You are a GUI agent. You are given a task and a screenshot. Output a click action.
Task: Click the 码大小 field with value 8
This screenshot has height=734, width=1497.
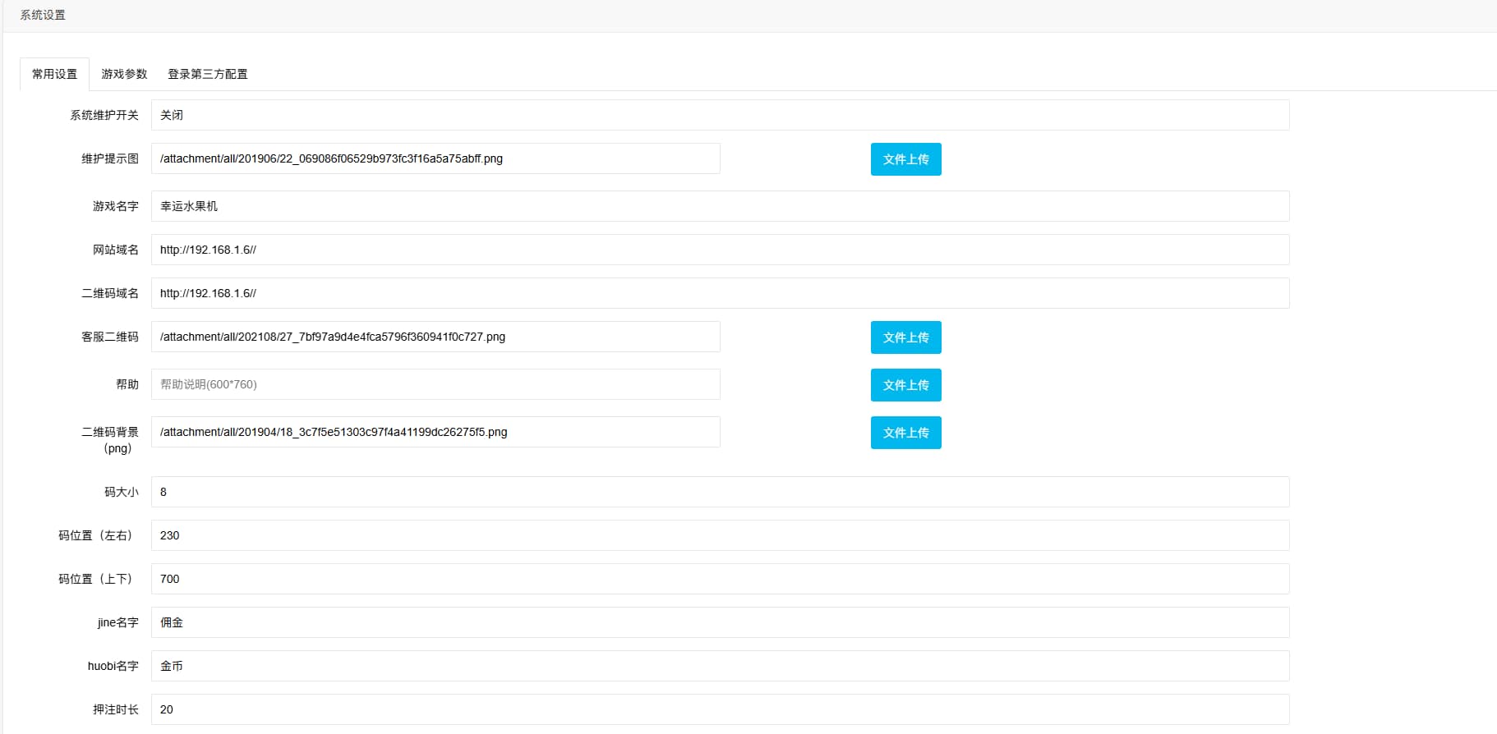(x=720, y=492)
